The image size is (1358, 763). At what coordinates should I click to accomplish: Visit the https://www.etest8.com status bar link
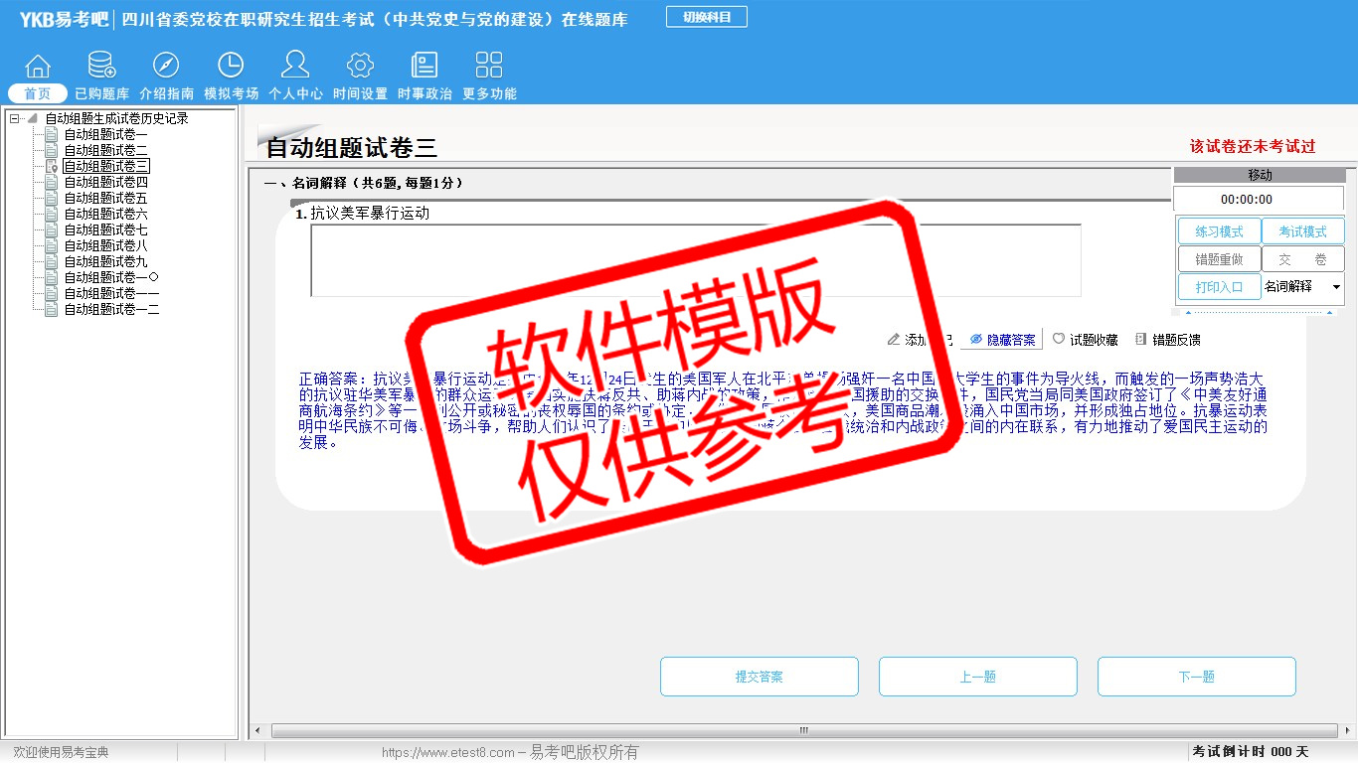448,752
